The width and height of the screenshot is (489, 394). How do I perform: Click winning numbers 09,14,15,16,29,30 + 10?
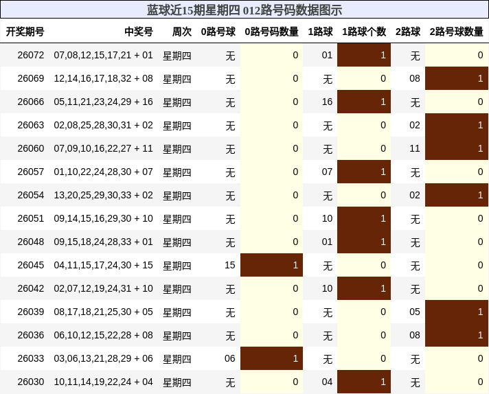click(x=103, y=218)
